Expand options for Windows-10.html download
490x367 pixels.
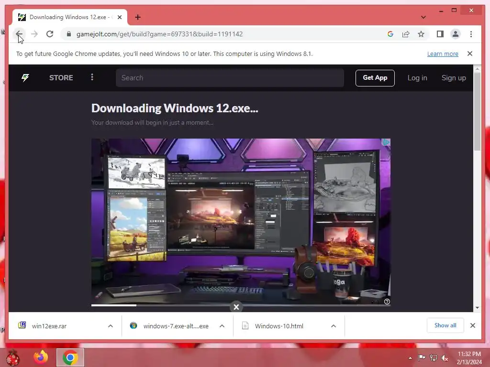[x=334, y=326]
